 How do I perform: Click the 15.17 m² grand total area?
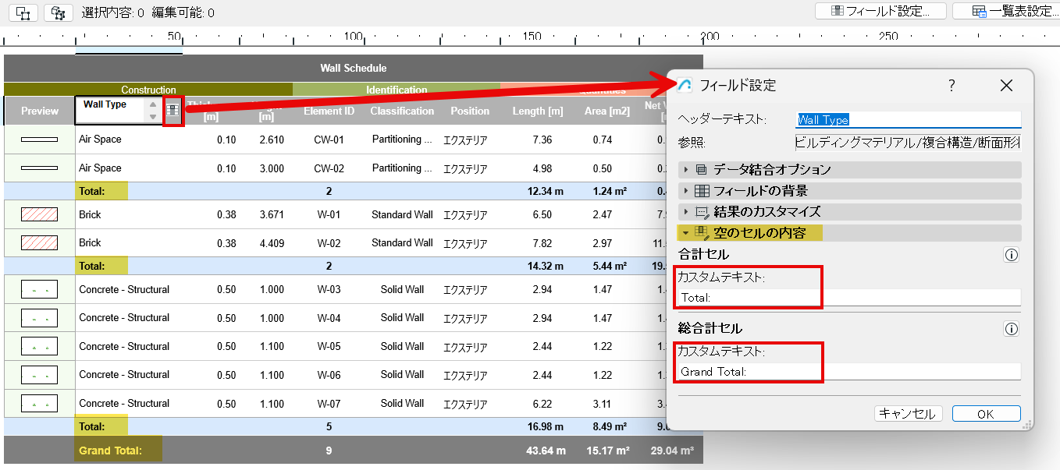tap(606, 451)
